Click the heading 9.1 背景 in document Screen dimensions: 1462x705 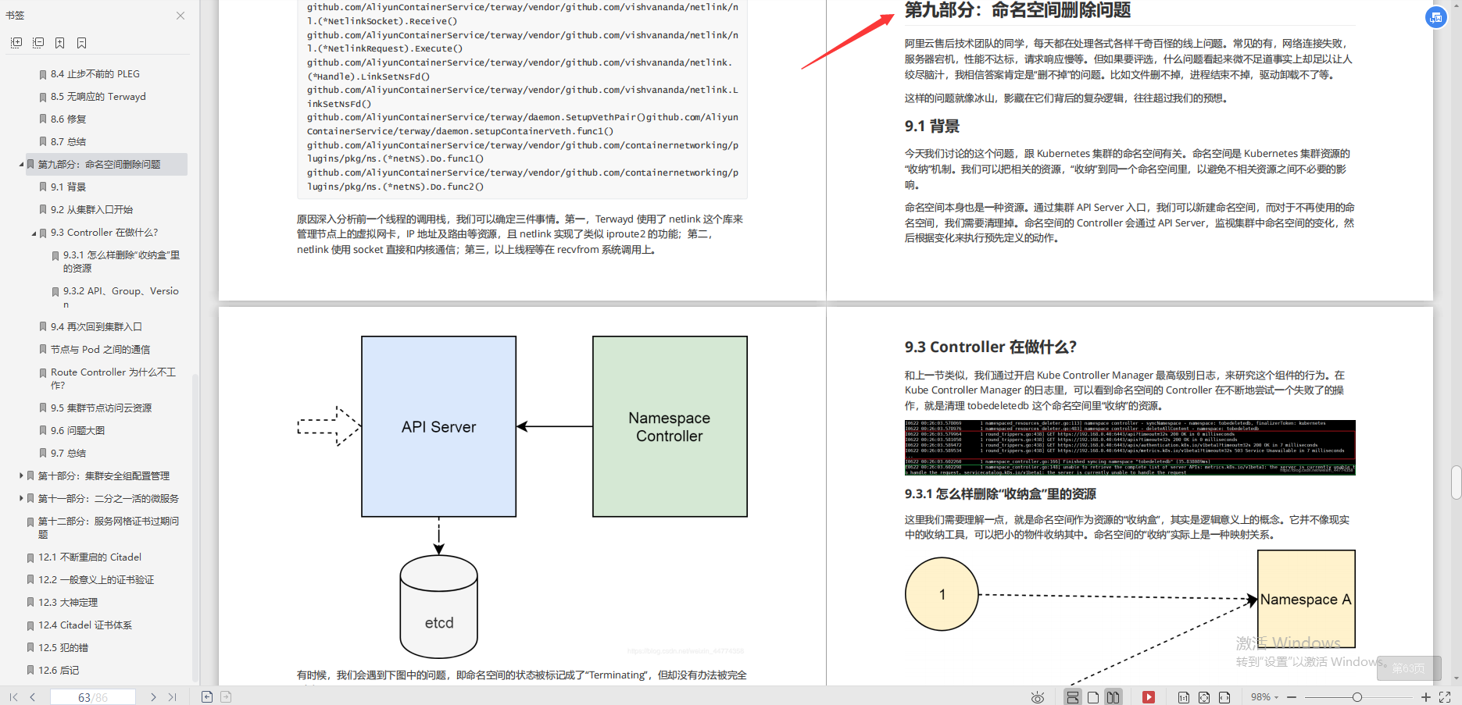tap(932, 126)
